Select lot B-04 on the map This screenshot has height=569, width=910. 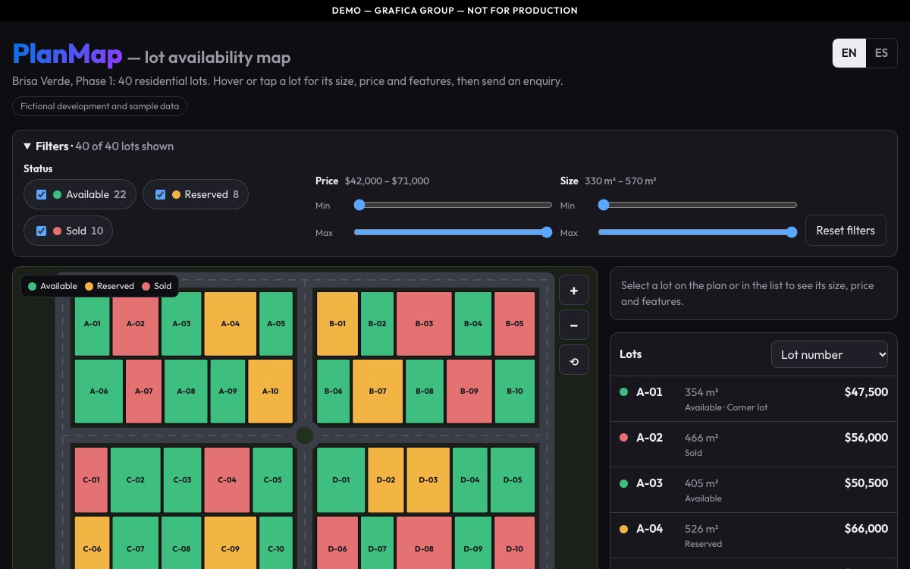click(473, 324)
